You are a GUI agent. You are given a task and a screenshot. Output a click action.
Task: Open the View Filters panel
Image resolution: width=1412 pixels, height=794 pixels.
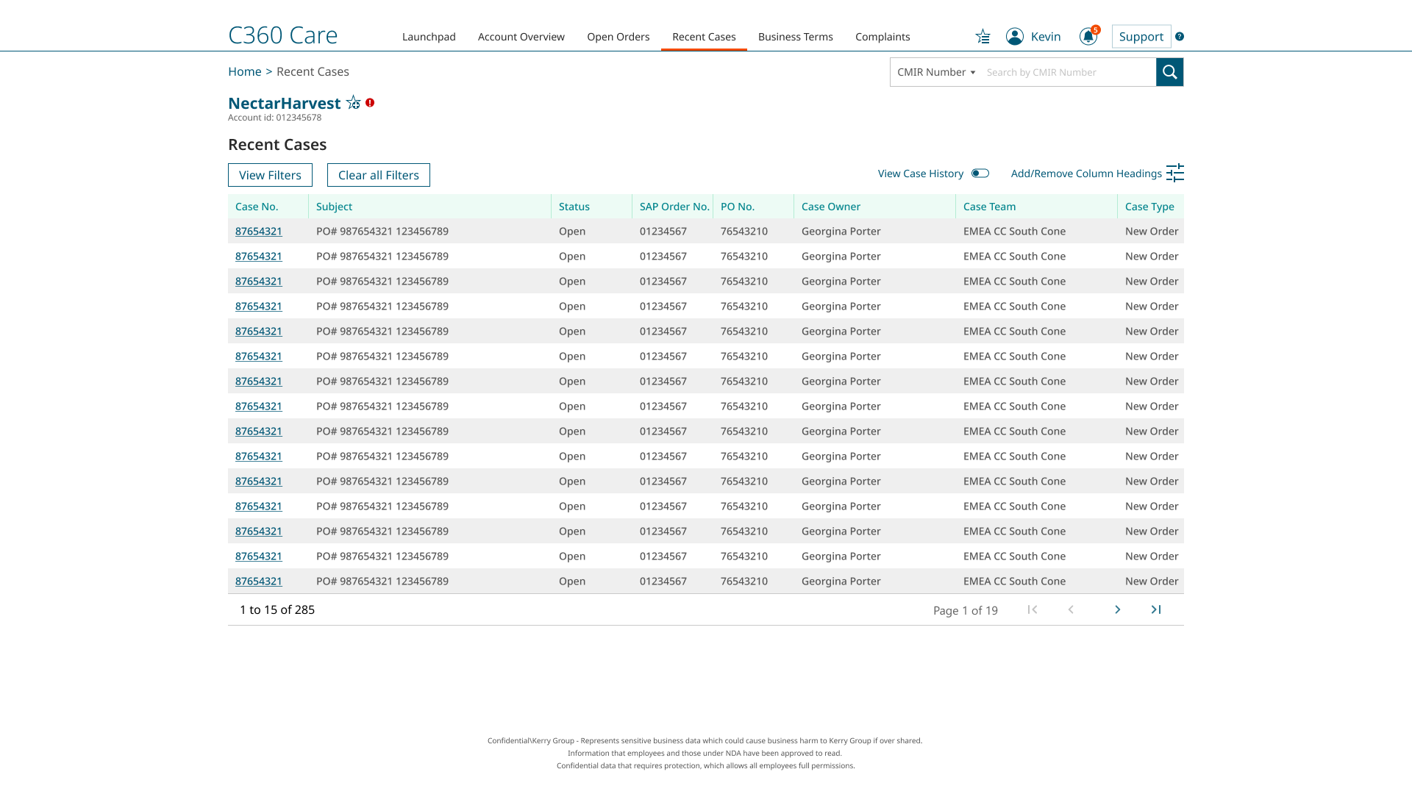pyautogui.click(x=270, y=175)
